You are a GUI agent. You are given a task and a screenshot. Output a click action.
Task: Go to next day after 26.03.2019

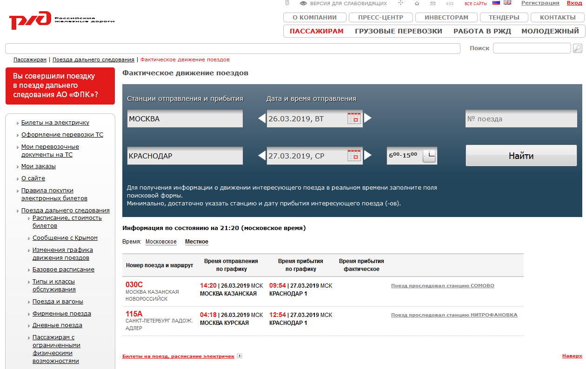pyautogui.click(x=368, y=119)
